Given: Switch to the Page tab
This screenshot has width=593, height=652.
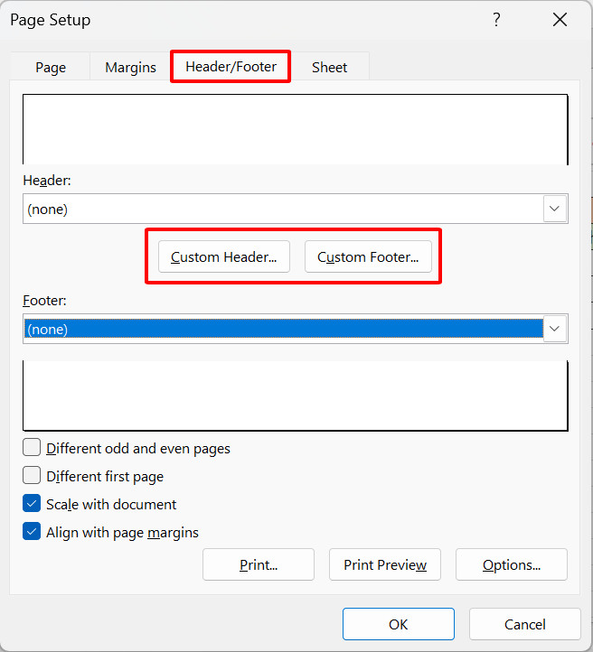Looking at the screenshot, I should tap(51, 68).
